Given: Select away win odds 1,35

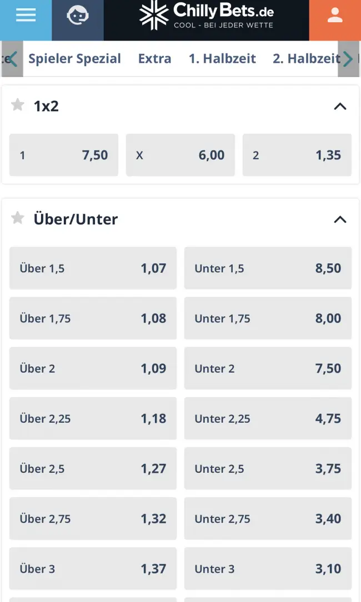Looking at the screenshot, I should 297,155.
